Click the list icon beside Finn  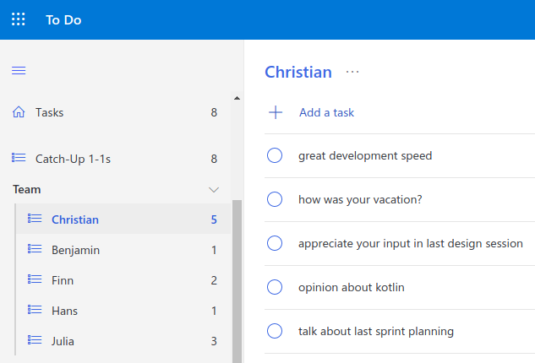tap(35, 279)
